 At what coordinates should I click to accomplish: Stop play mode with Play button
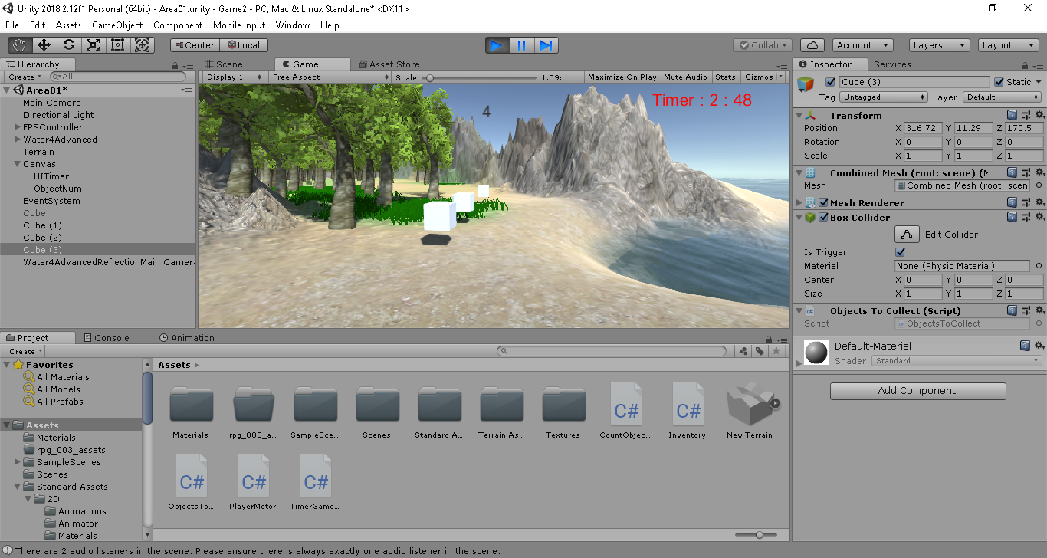click(497, 45)
